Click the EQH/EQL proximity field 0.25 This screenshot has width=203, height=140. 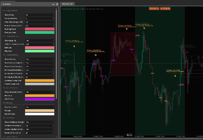pyautogui.click(x=40, y=44)
